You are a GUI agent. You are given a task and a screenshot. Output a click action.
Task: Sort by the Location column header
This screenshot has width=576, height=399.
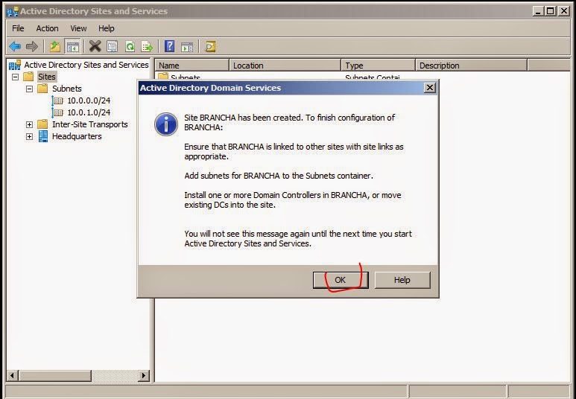285,66
